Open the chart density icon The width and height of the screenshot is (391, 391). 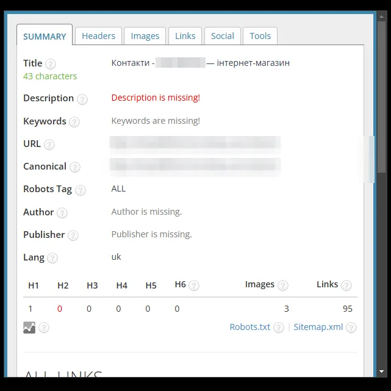[29, 328]
